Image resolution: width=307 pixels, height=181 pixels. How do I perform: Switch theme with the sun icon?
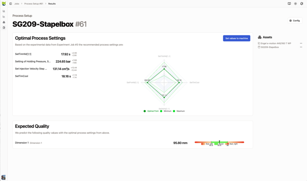295,3
